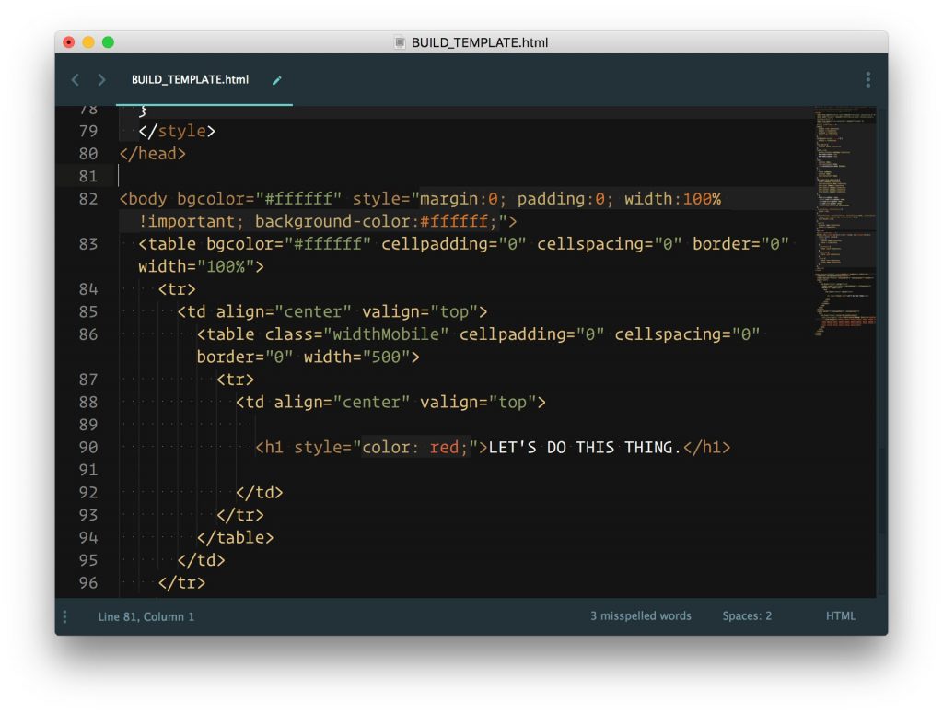This screenshot has width=943, height=714.
Task: Click width="100%" on line 83 continuation
Action: coord(196,266)
